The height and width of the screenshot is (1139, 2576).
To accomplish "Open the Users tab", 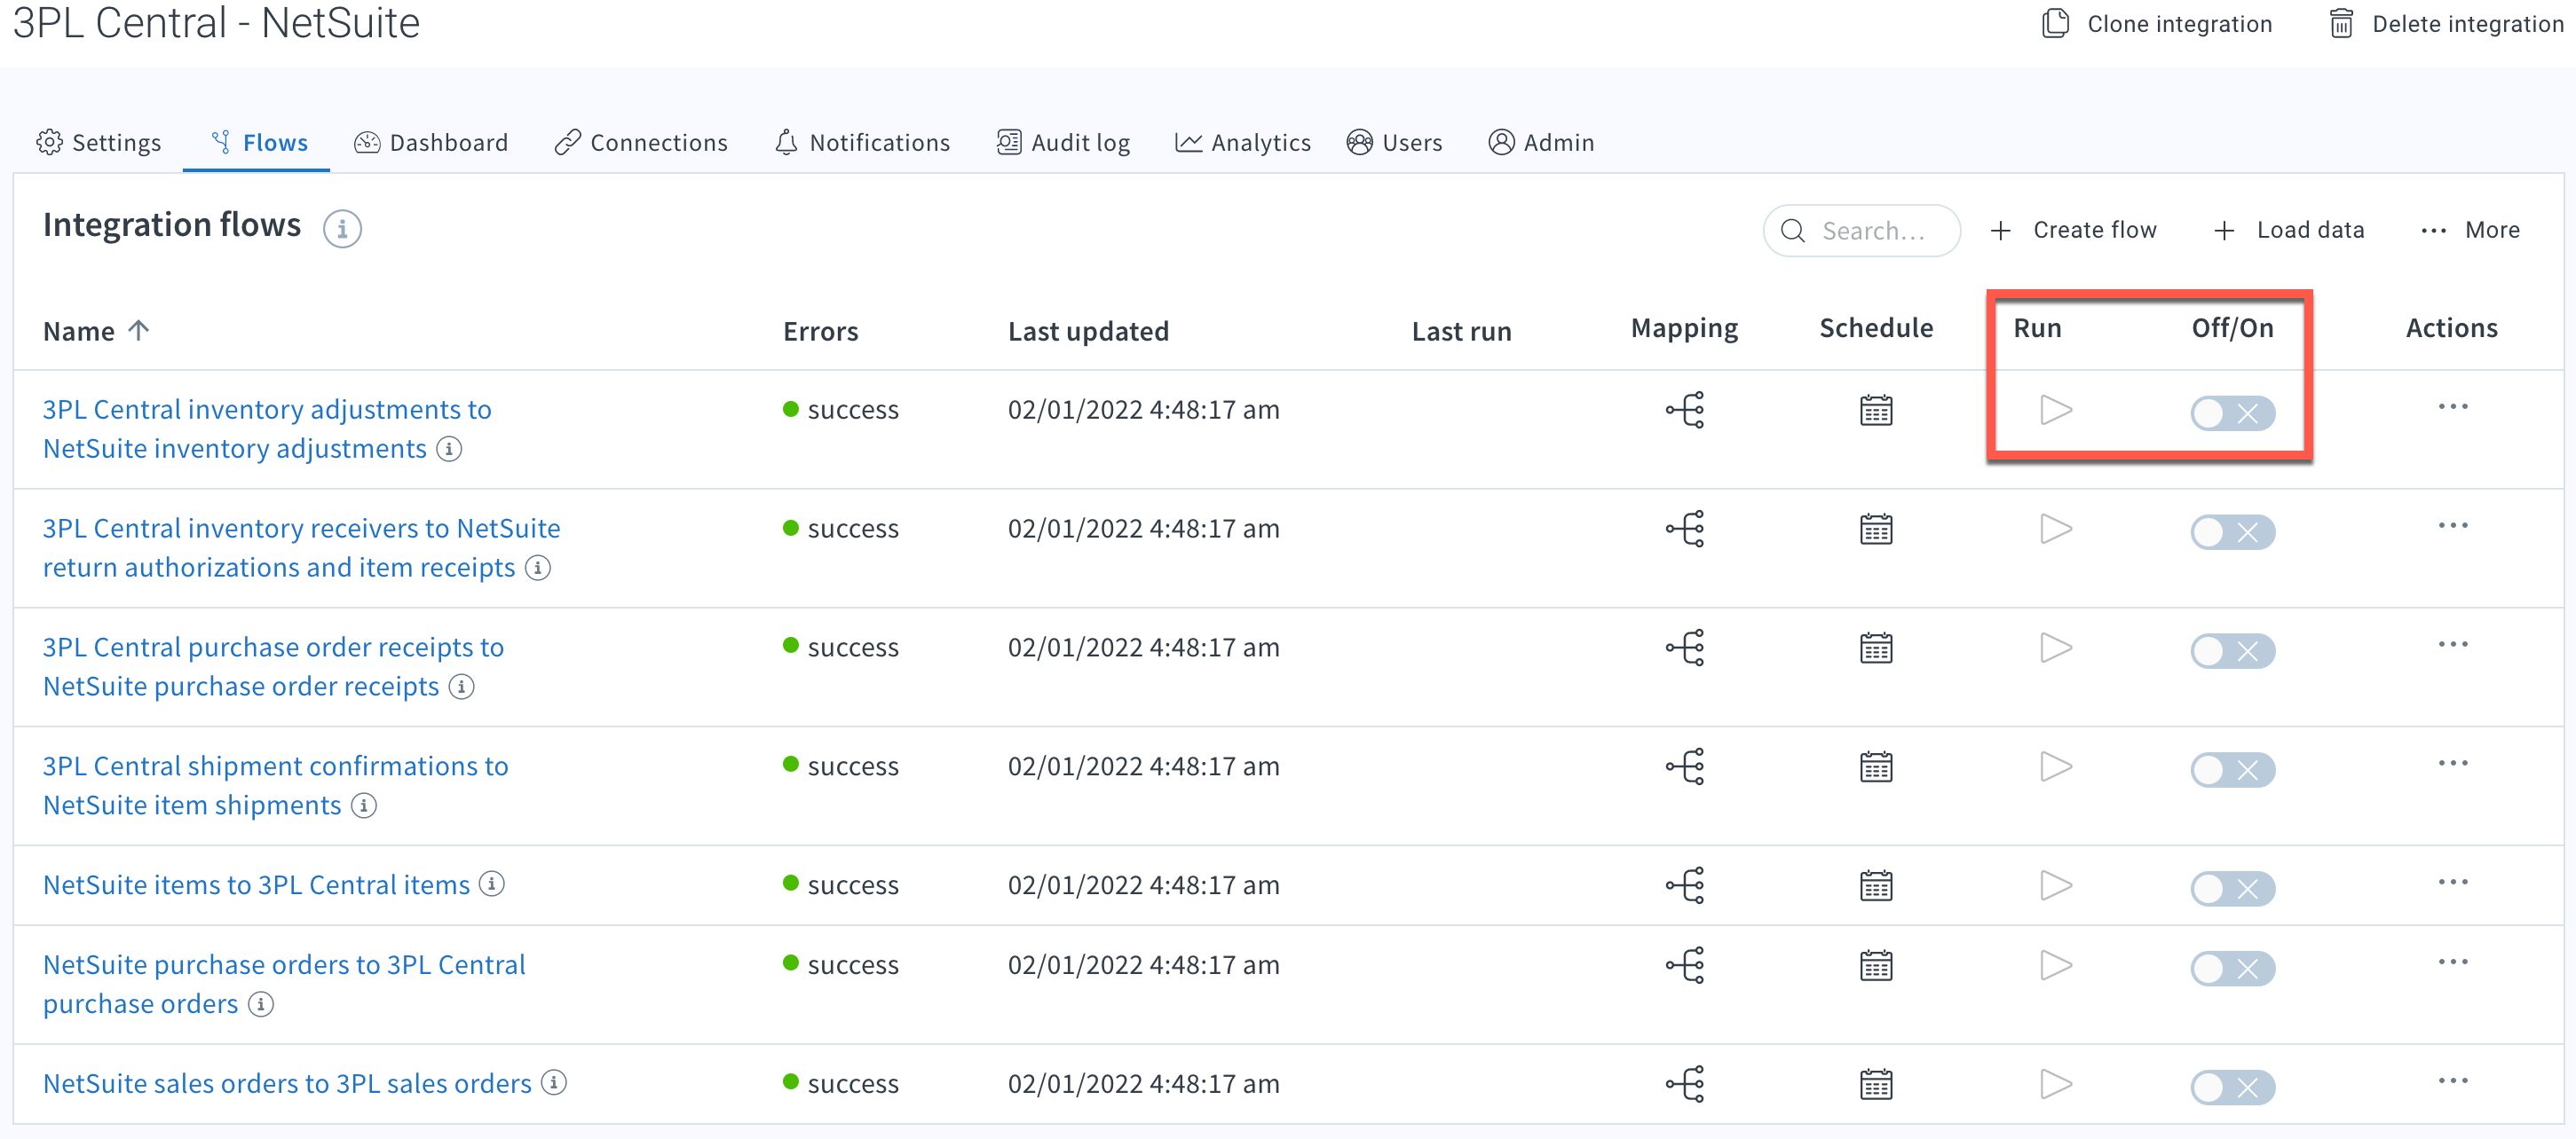I will (x=1394, y=143).
